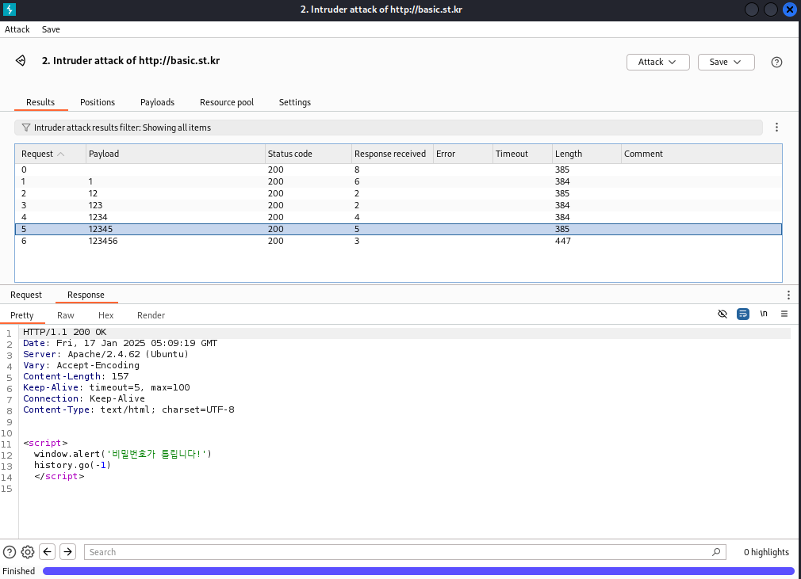The width and height of the screenshot is (801, 579).
Task: Open the Request message tab
Action: [x=26, y=295]
